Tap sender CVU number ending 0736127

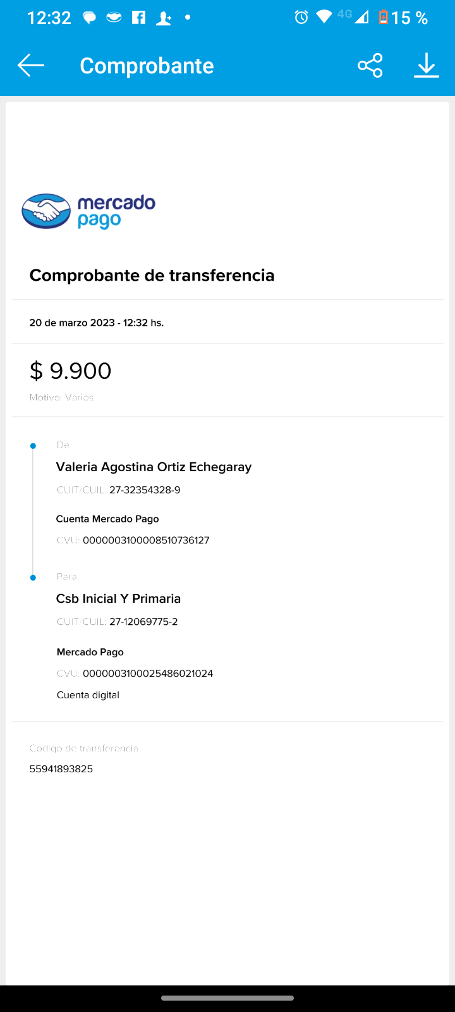coord(146,540)
